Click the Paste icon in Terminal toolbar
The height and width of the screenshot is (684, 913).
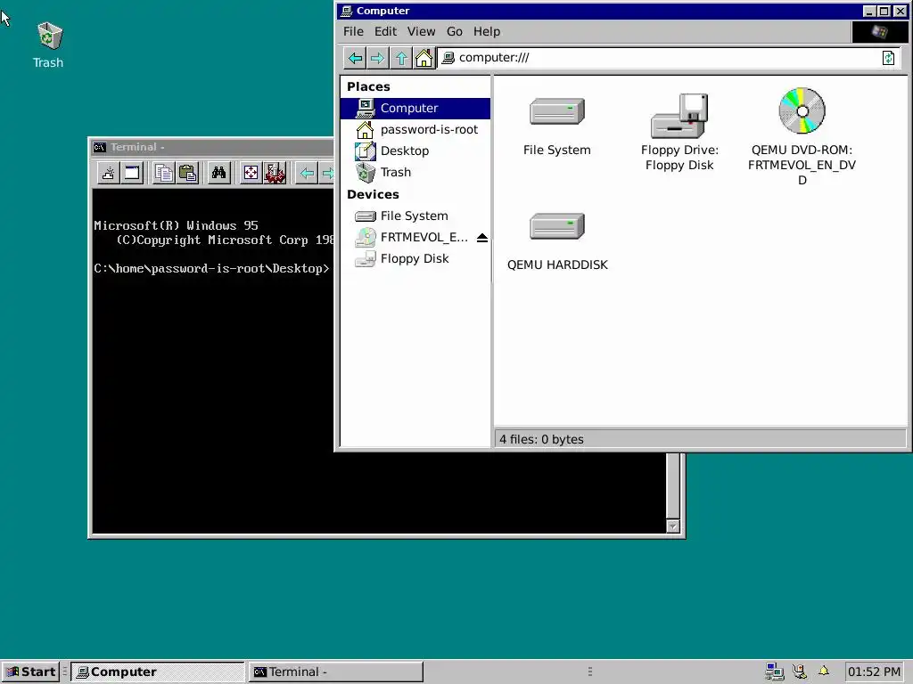(187, 173)
